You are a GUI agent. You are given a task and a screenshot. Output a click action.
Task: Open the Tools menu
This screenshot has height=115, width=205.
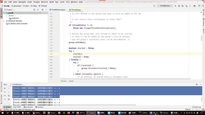point(62,2)
